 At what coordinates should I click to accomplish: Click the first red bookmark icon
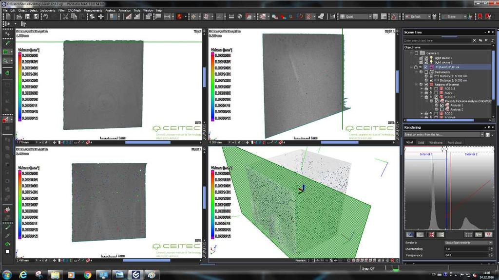click(480, 17)
